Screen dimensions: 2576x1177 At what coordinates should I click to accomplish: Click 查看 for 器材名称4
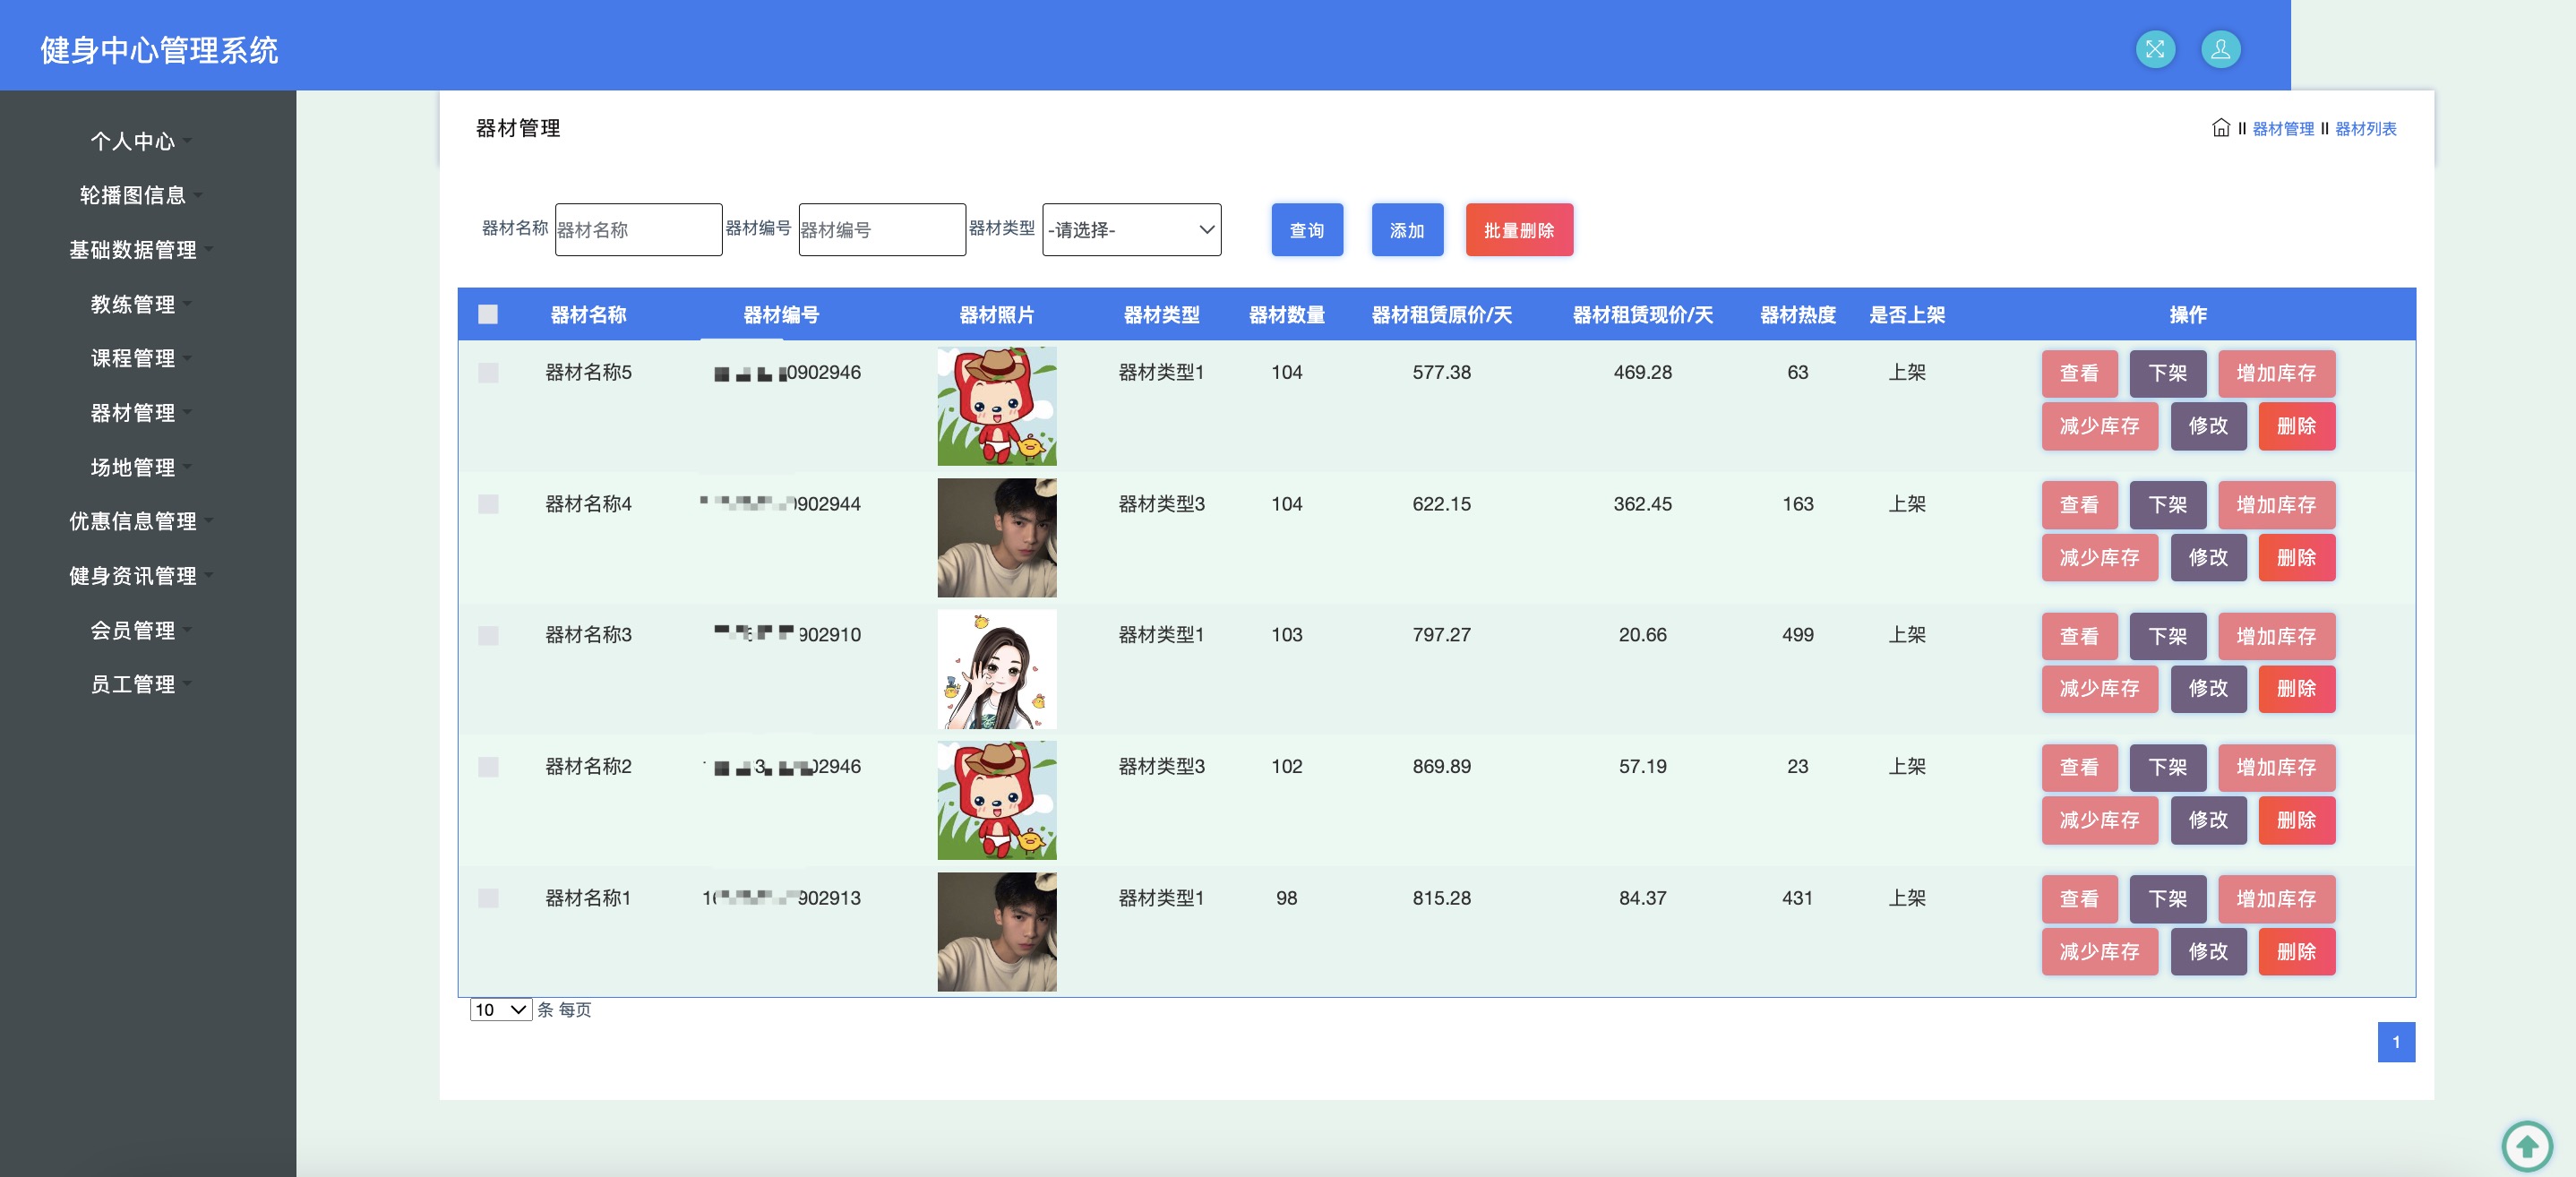pyautogui.click(x=2079, y=505)
